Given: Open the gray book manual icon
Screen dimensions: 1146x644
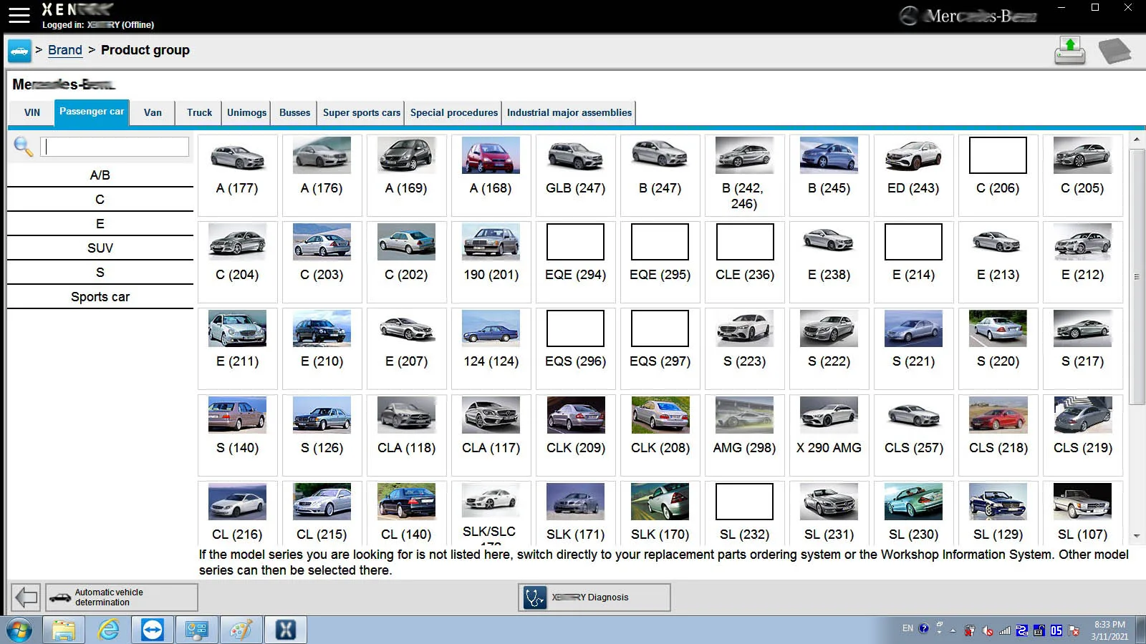Looking at the screenshot, I should click(x=1114, y=51).
